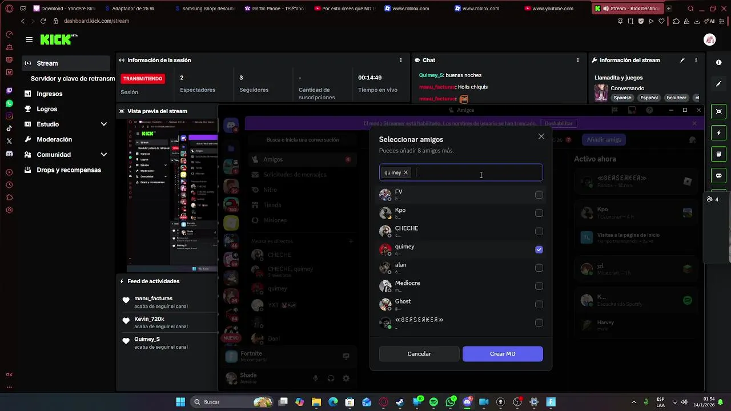Uncheck the quimey friend checkbox
This screenshot has width=731, height=411.
[539, 250]
